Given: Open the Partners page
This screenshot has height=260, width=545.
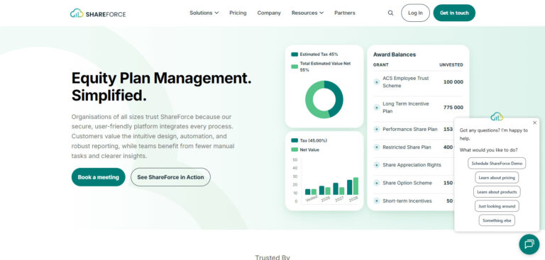Looking at the screenshot, I should [344, 13].
